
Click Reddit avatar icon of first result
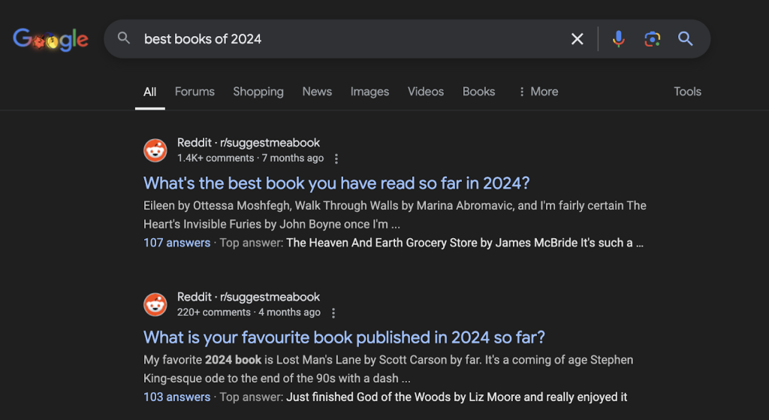click(x=155, y=150)
